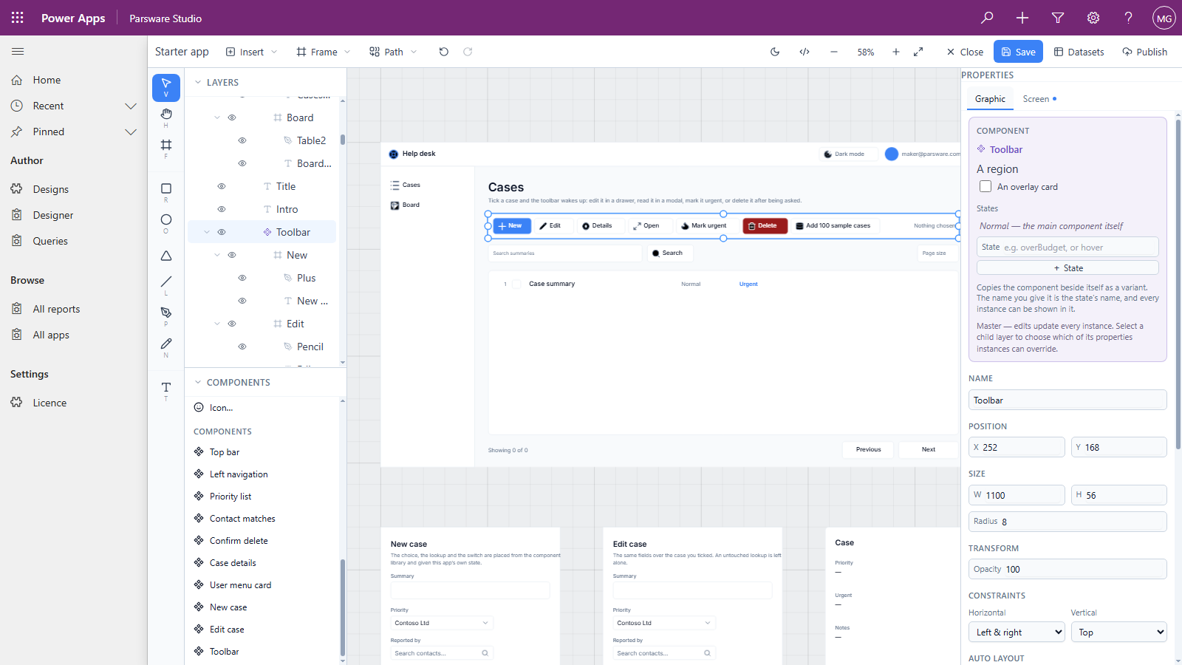Fit canvas with the expand arrows icon
The height and width of the screenshot is (665, 1182).
tap(918, 52)
